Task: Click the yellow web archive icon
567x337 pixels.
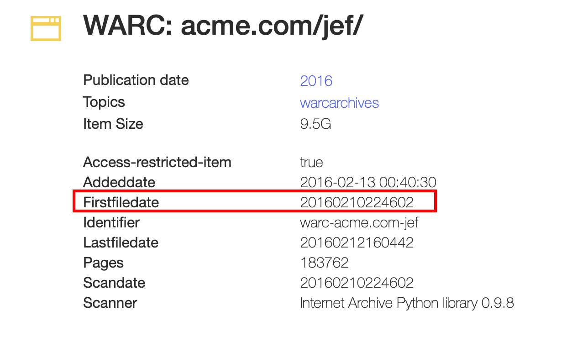Action: tap(46, 28)
